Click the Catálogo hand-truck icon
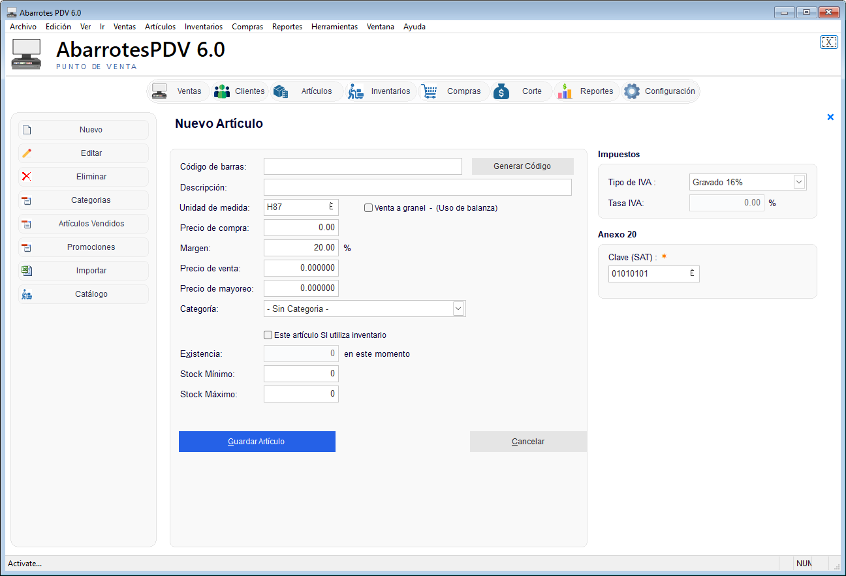Viewport: 846px width, 576px height. coord(27,294)
